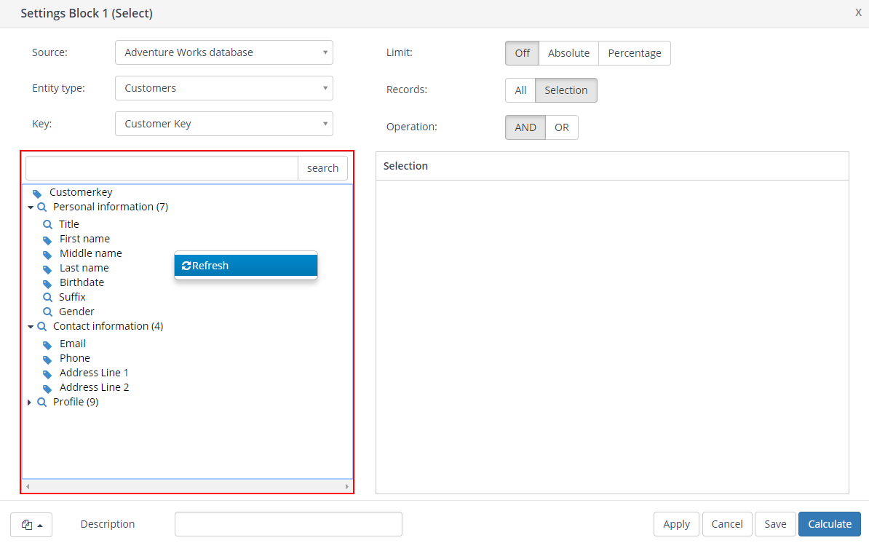Click the tag icon beside Customerkey

[37, 193]
